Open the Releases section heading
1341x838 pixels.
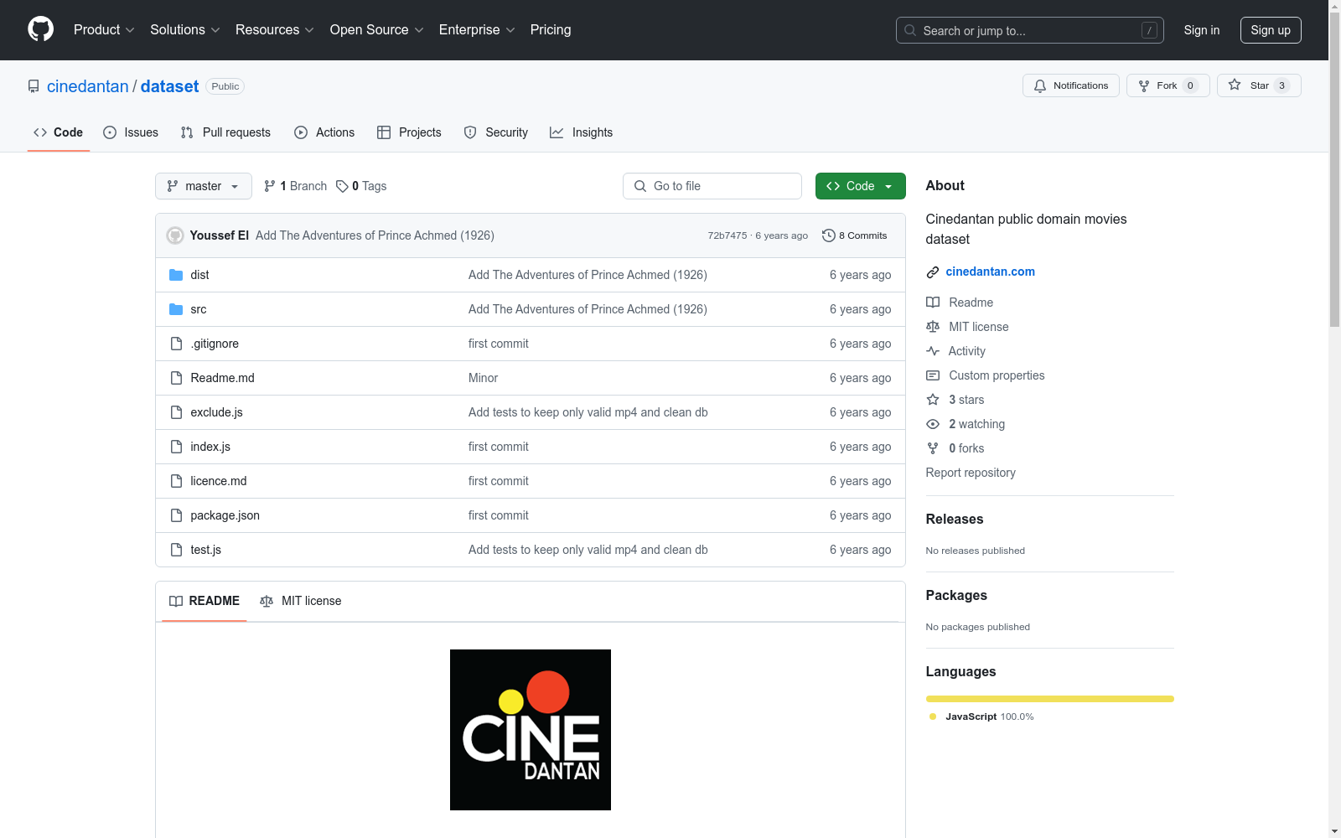click(x=955, y=519)
